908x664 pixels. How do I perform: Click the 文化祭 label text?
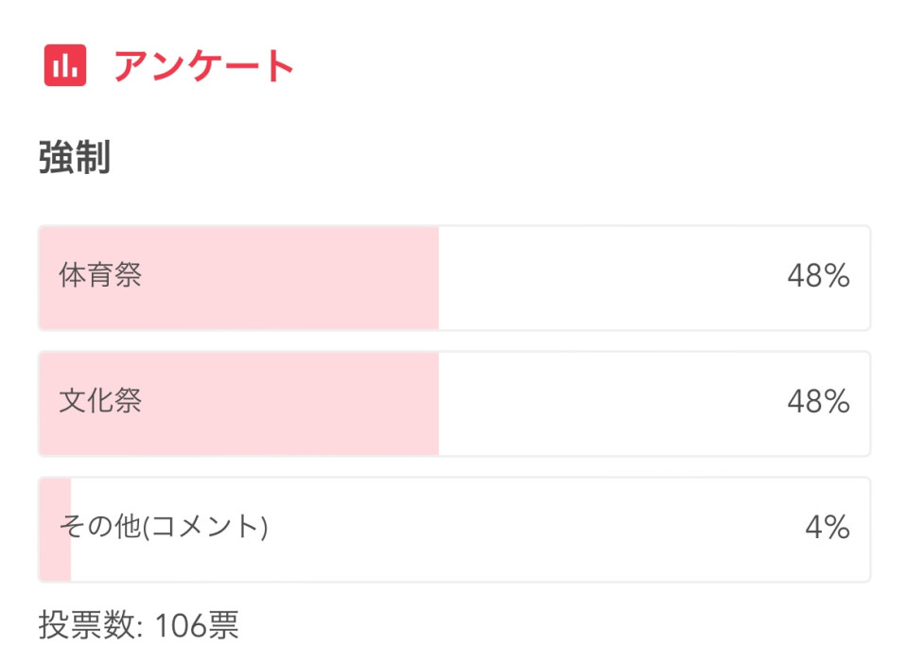[x=100, y=401]
